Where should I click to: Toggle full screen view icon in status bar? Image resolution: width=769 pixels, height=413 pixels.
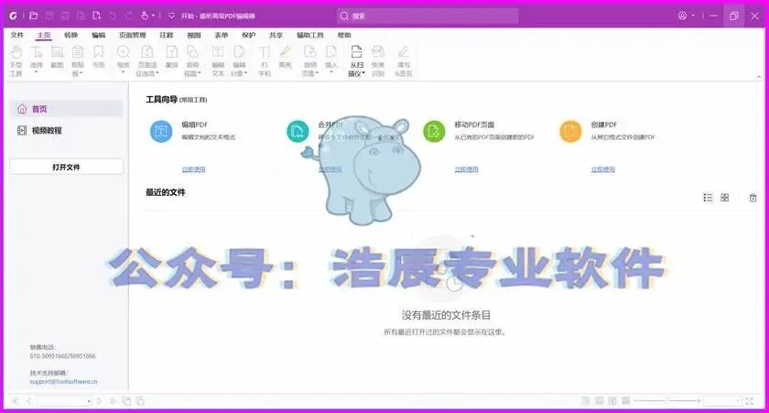[750, 401]
